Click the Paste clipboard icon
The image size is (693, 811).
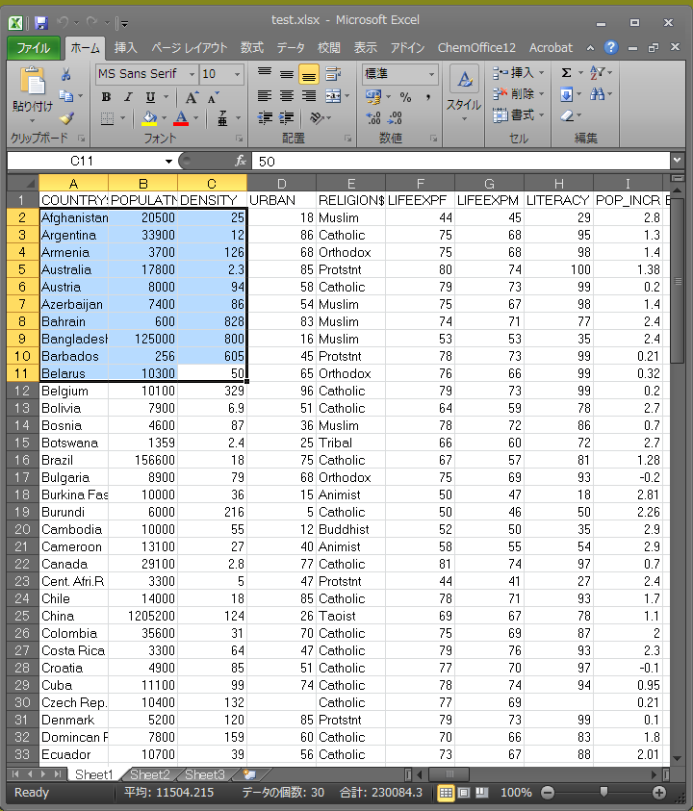pos(32,82)
